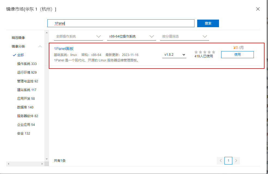Choose 数据库 140 category
Screen dimensions: 268x174
pos(25,107)
